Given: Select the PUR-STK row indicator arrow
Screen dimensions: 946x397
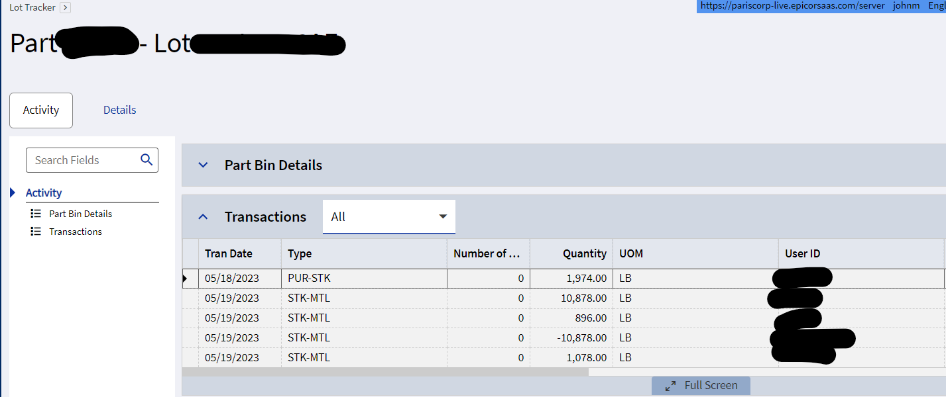Looking at the screenshot, I should pos(185,279).
